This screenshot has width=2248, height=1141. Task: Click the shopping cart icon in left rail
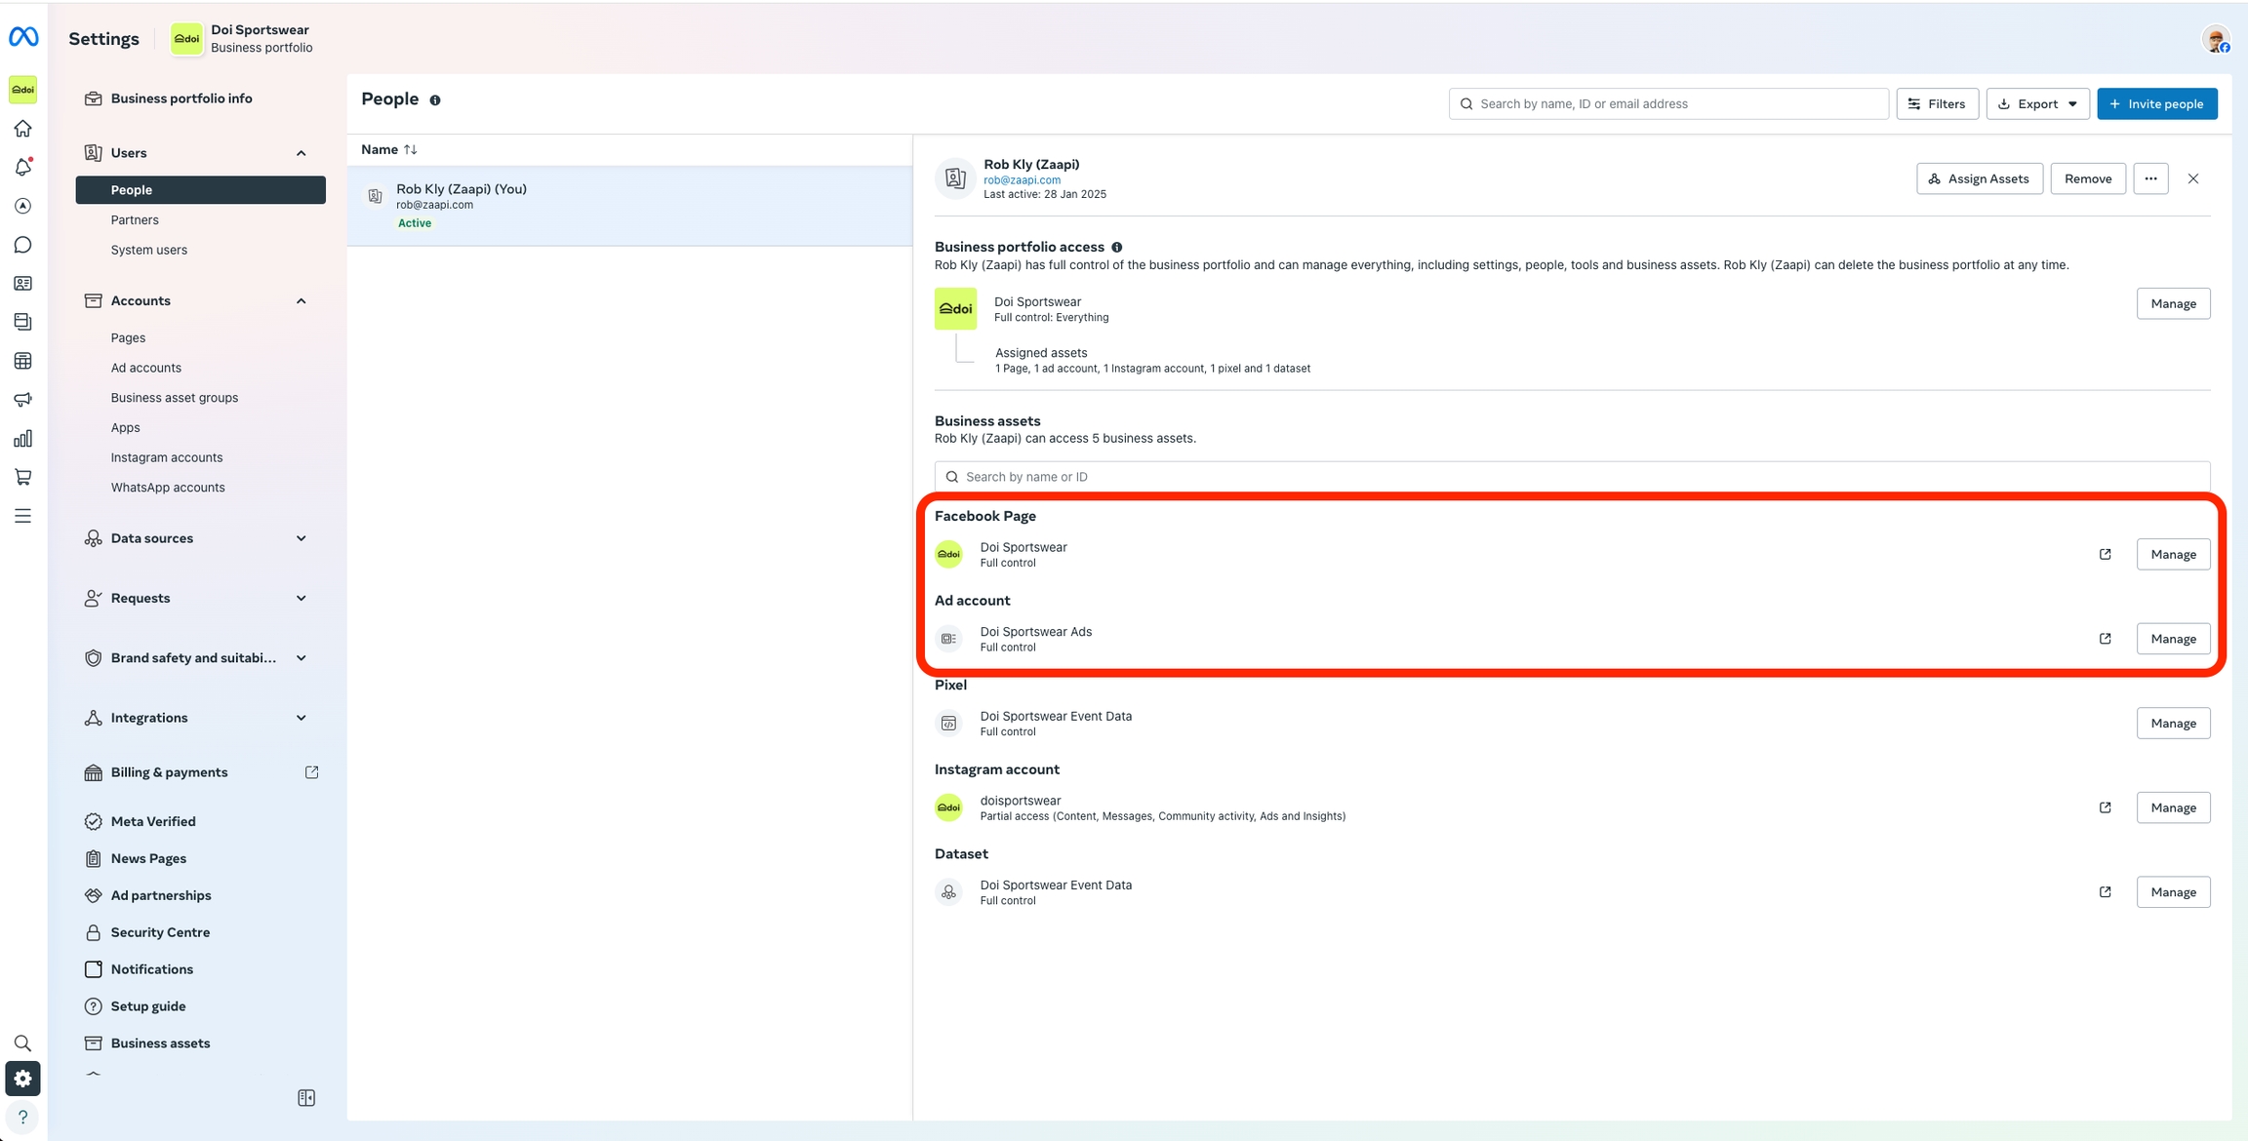(23, 477)
